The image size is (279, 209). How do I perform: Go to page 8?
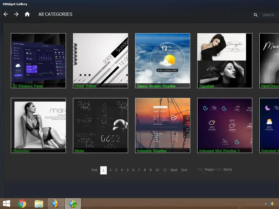click(x=145, y=170)
